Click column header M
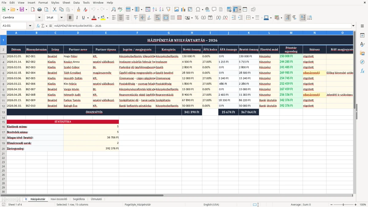This screenshot has height=207, width=368. pyautogui.click(x=291, y=33)
